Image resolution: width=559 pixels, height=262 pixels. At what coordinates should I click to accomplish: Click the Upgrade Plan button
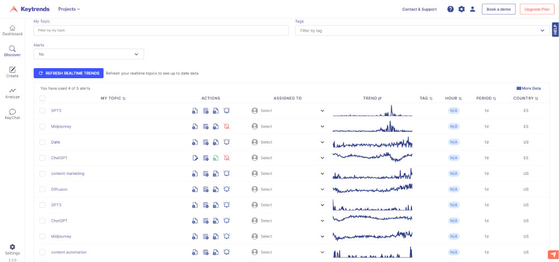click(537, 9)
